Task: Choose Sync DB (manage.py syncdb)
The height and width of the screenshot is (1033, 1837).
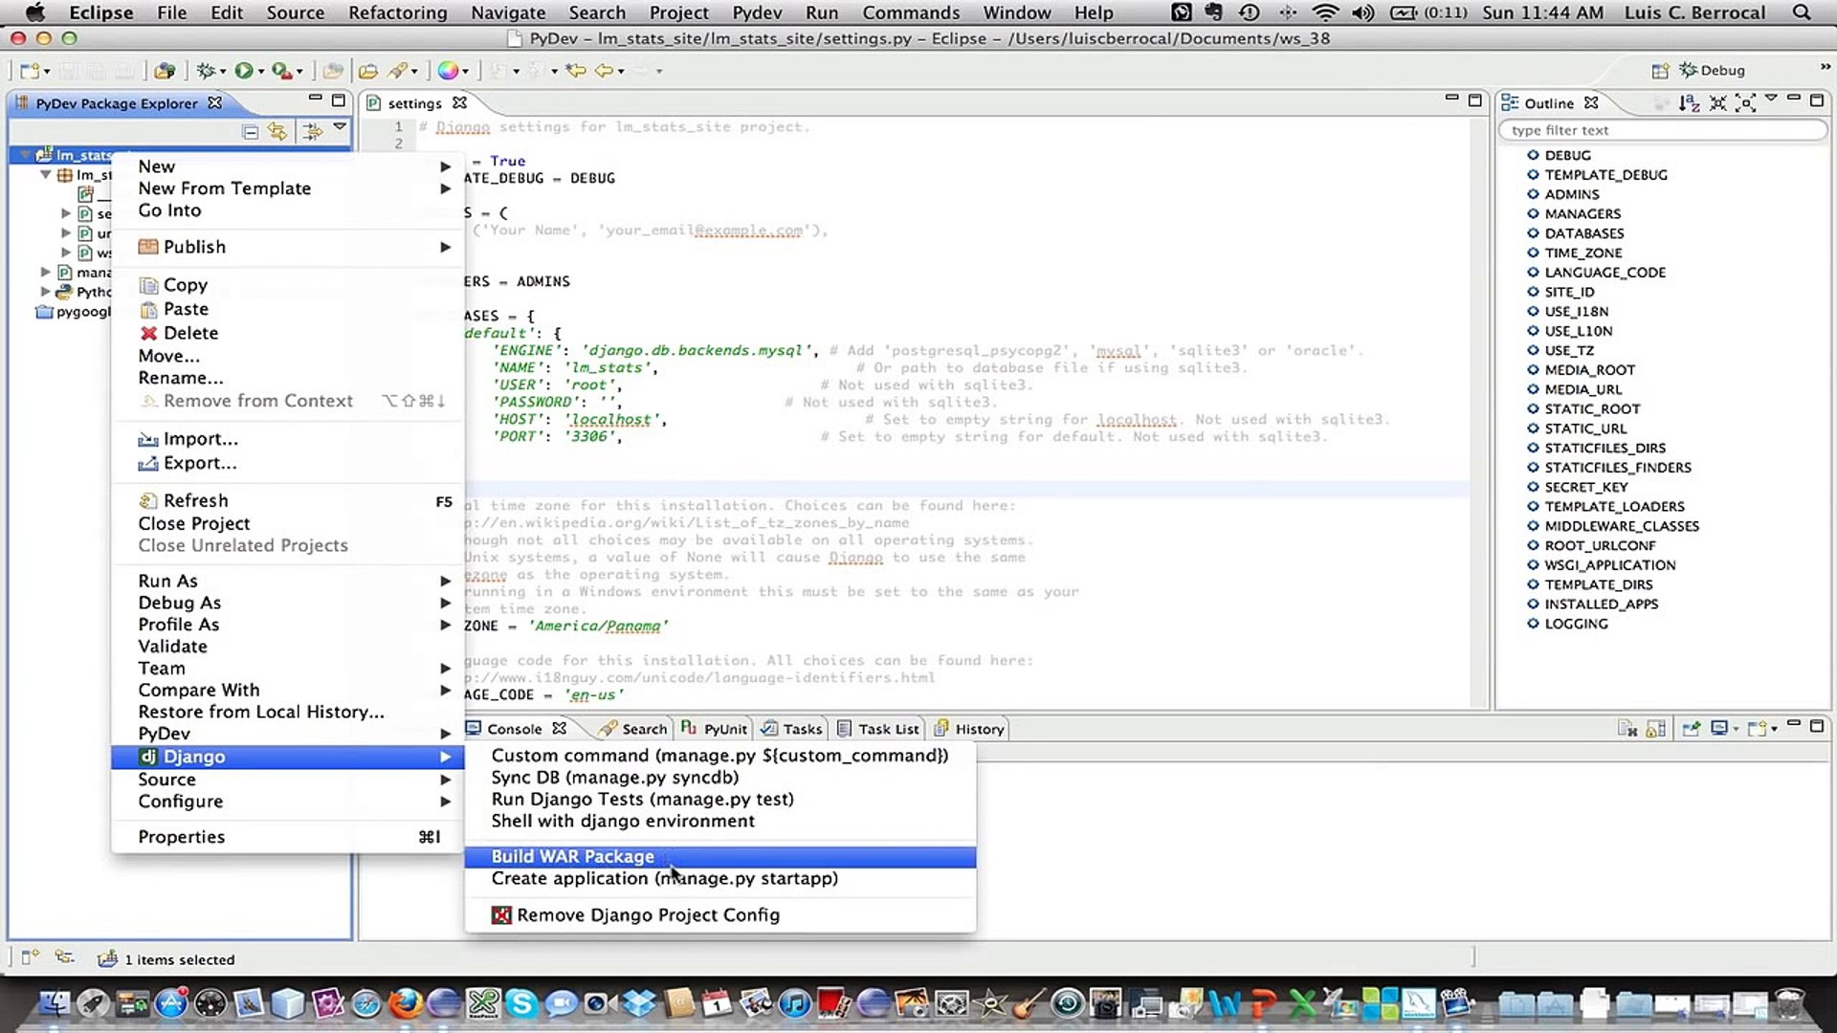Action: [614, 778]
